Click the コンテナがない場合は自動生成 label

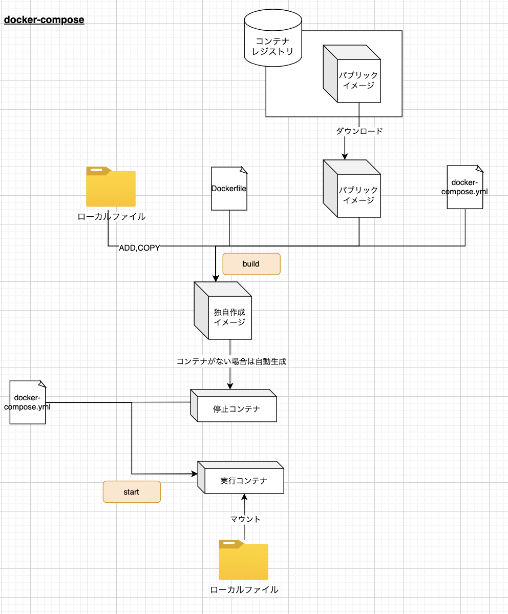(x=231, y=361)
